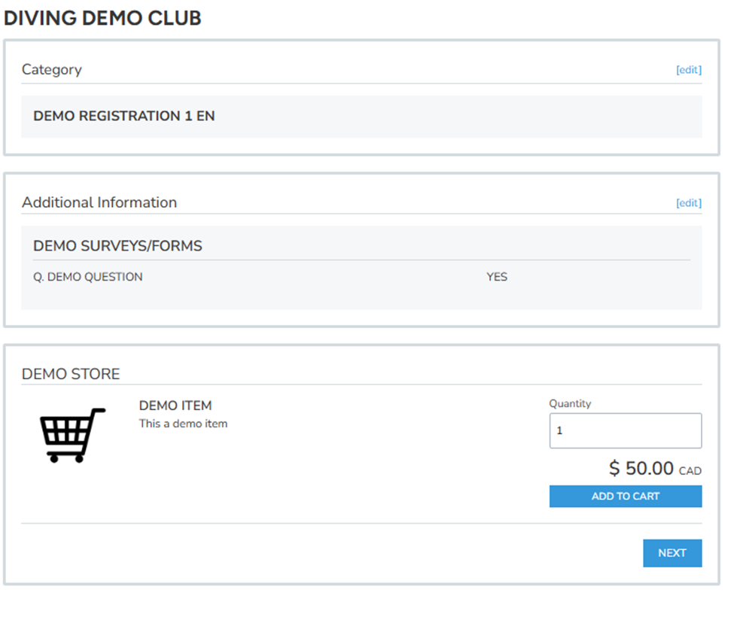Focus the Quantity input field
The image size is (734, 629).
click(625, 431)
